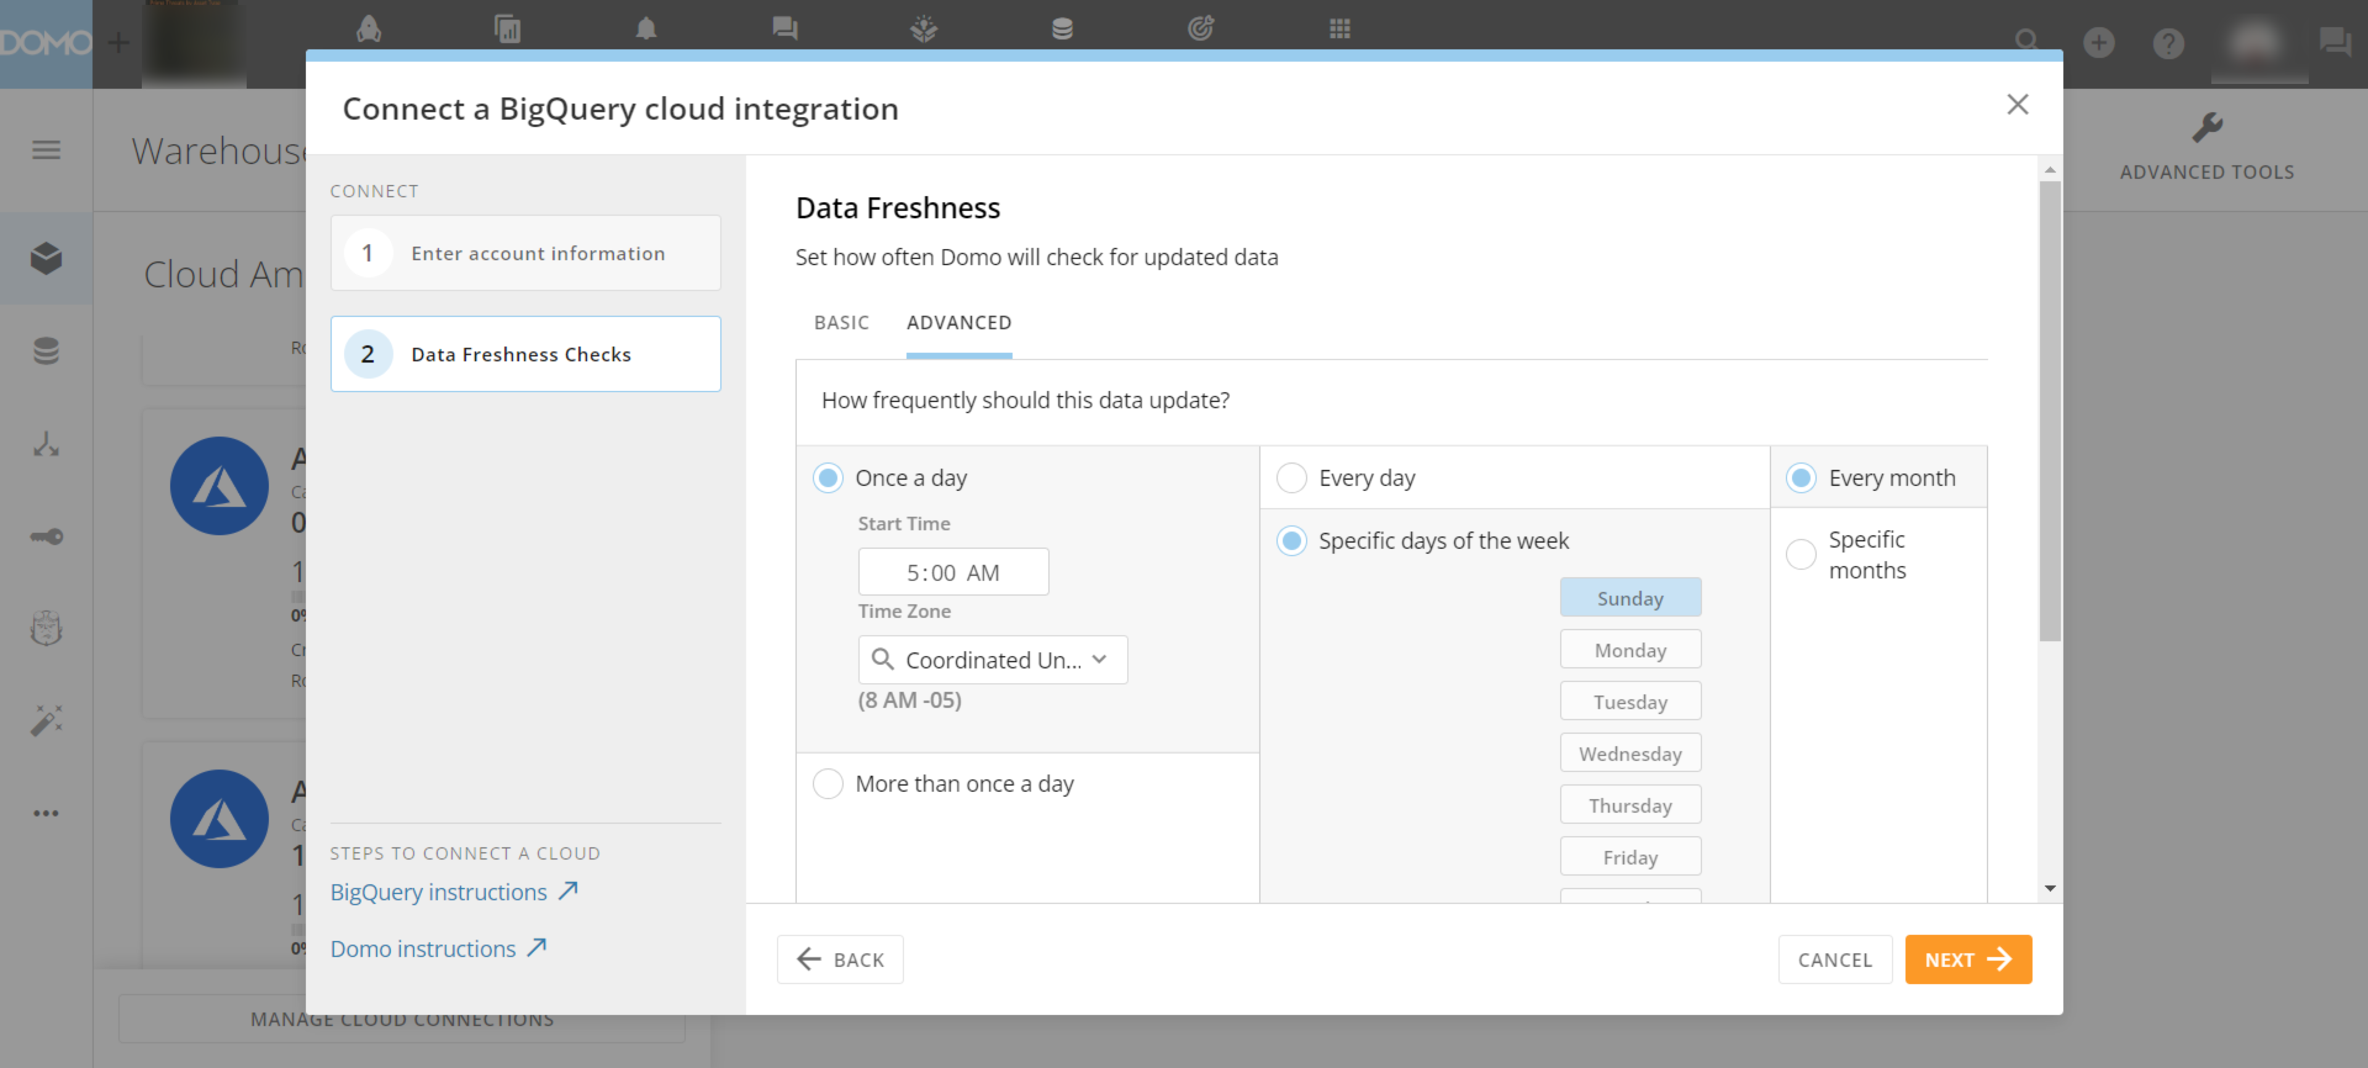
Task: Switch to the ADVANCED tab
Action: pyautogui.click(x=959, y=322)
